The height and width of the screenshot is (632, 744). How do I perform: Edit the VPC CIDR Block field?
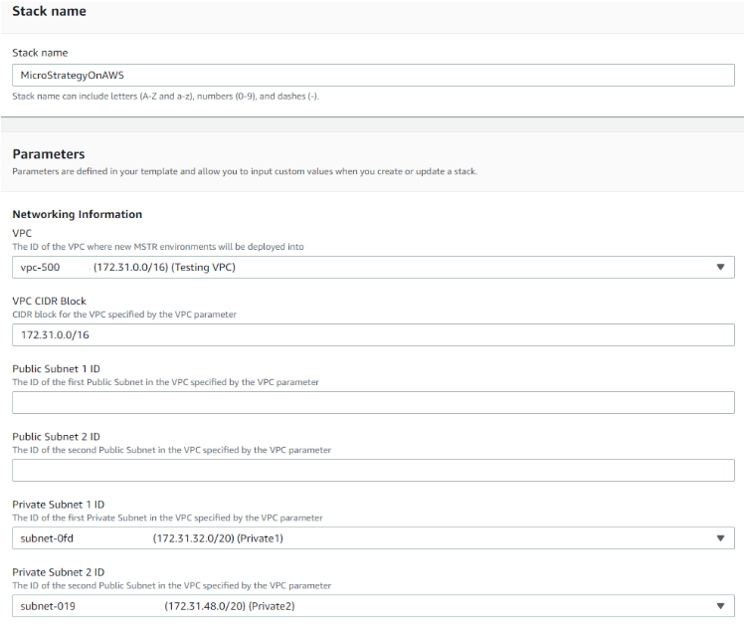click(373, 334)
